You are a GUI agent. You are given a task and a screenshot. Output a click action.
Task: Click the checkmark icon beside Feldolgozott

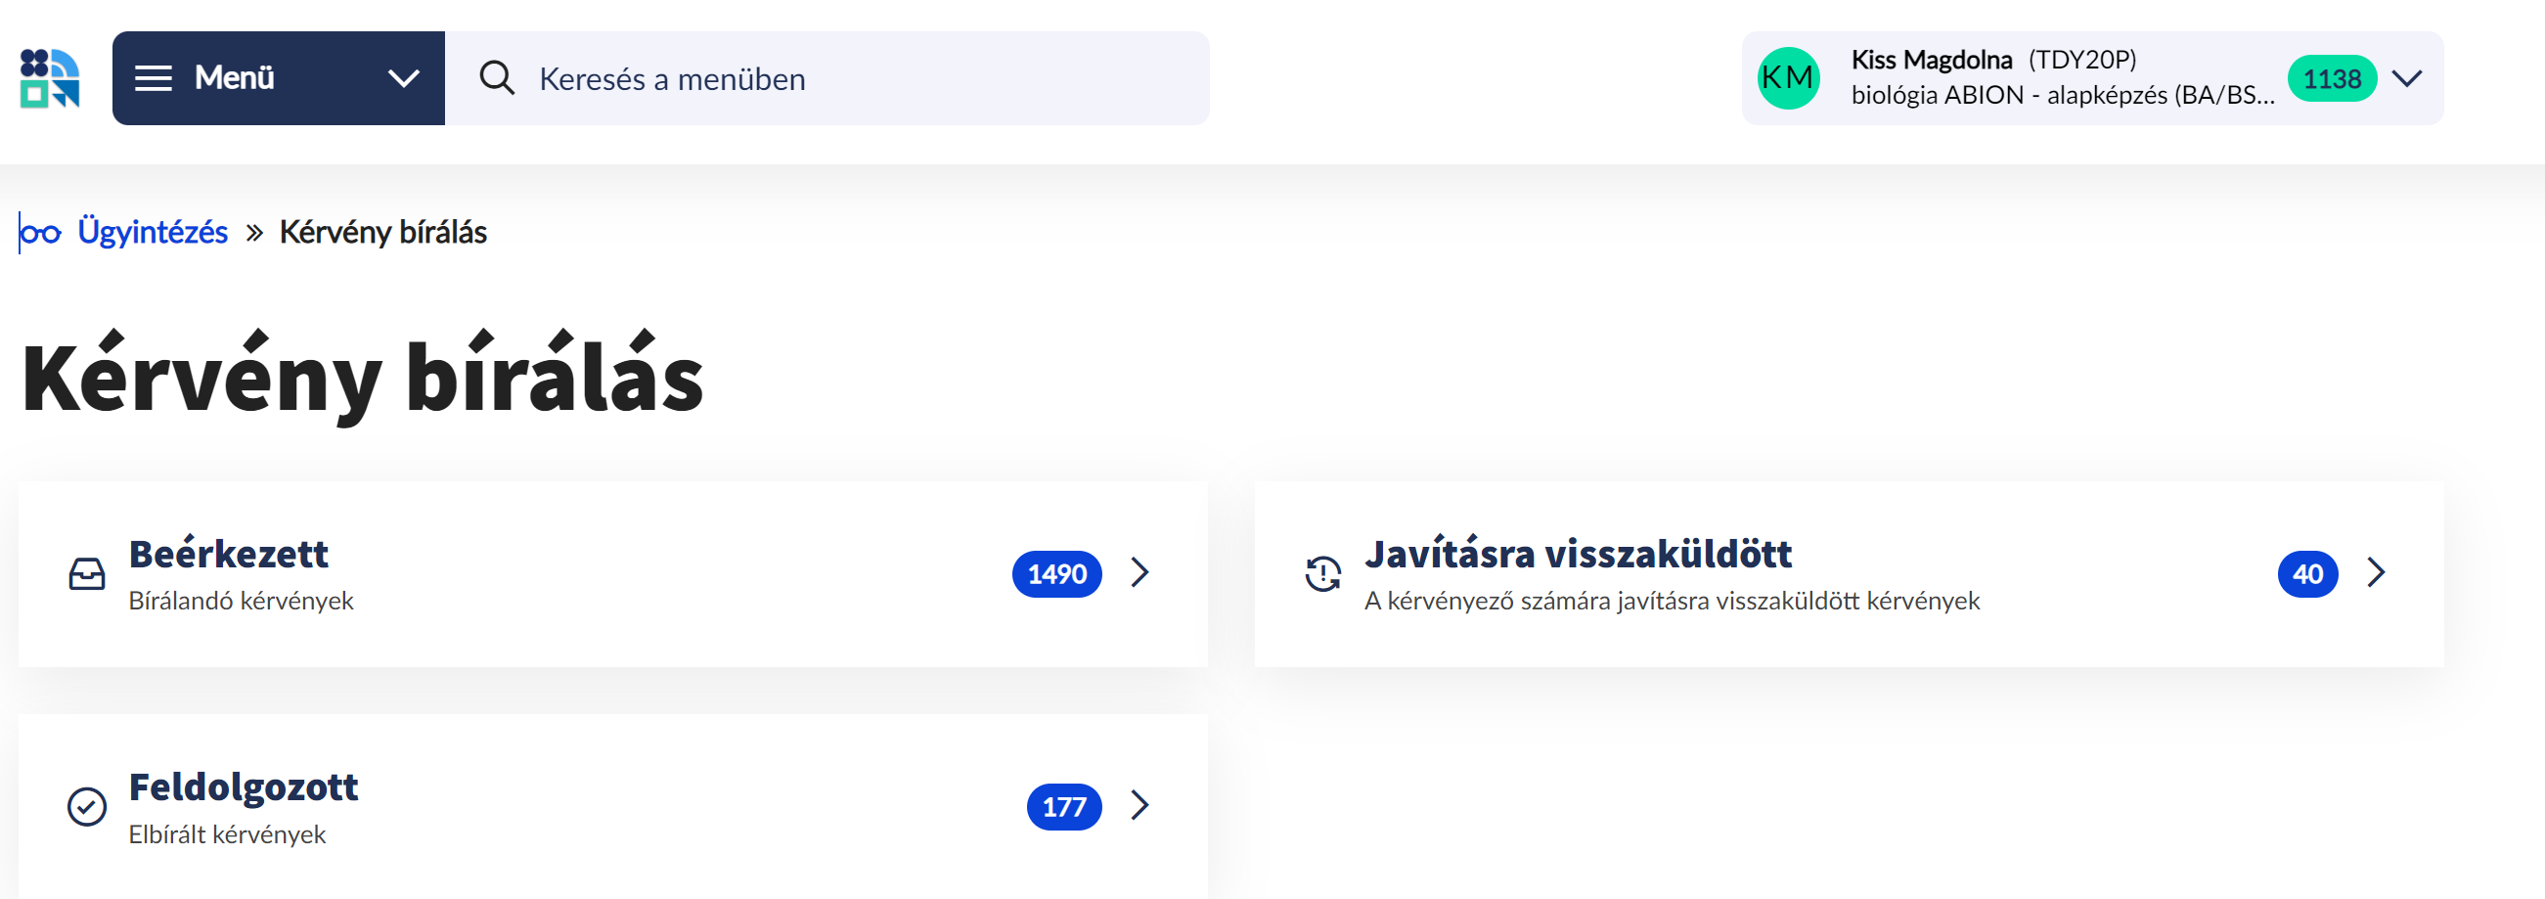click(87, 806)
